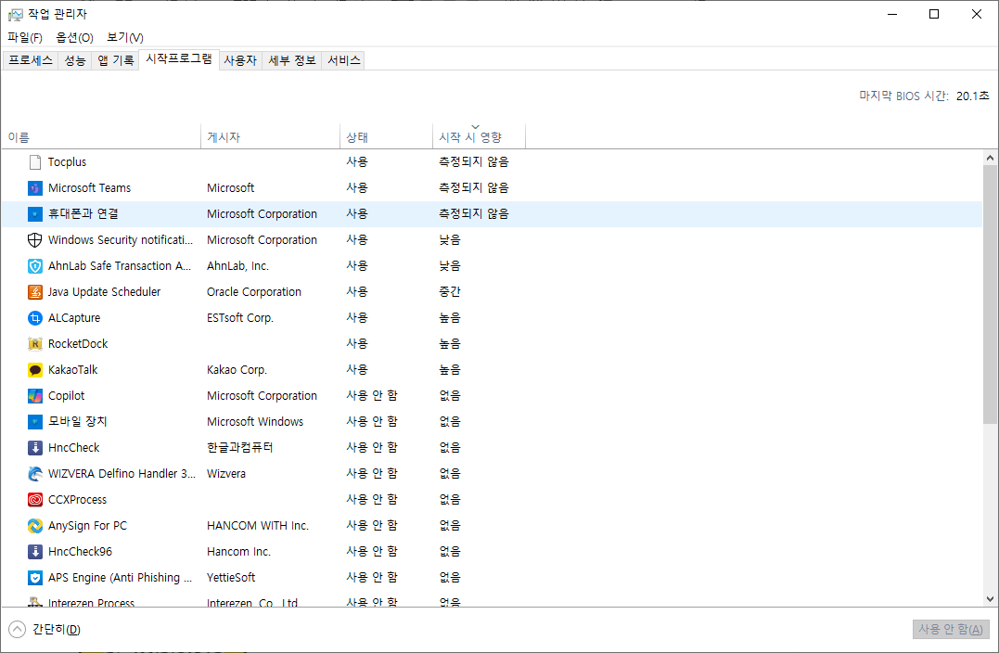
Task: Open the 파일(F) menu
Action: coord(25,38)
